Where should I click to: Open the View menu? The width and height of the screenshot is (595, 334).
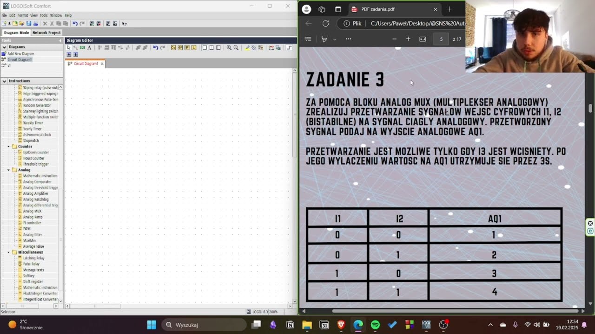click(x=34, y=15)
